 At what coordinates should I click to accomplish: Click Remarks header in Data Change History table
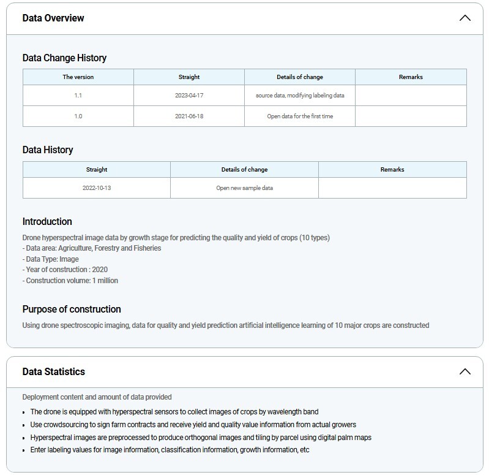(411, 77)
